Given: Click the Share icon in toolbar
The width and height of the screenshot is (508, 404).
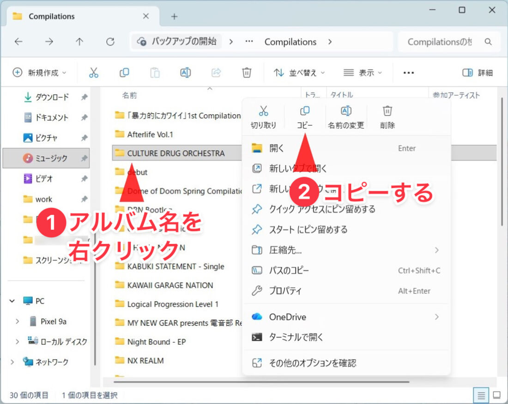Looking at the screenshot, I should [x=216, y=72].
